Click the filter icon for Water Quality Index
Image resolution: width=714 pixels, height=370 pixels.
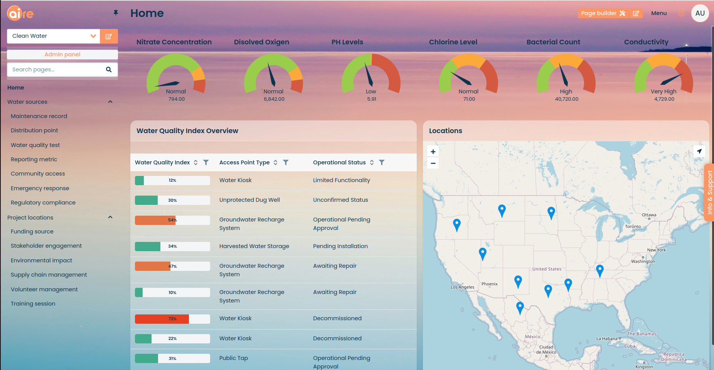206,162
